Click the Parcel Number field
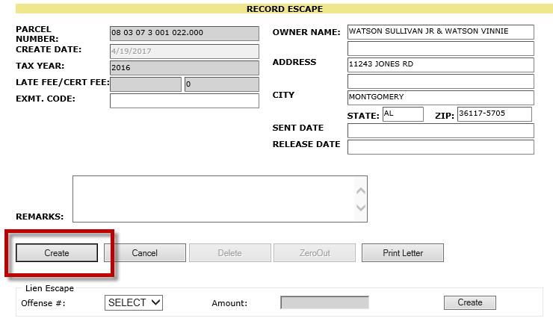Screen dimensions: 553x336 [185, 33]
